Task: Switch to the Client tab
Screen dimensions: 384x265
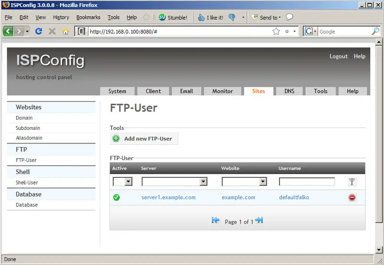Action: click(153, 91)
